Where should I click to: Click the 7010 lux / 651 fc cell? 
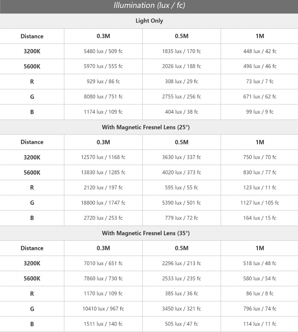[x=103, y=263]
